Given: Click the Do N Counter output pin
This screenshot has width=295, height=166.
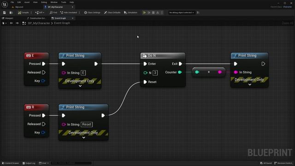Looking at the screenshot, I should [x=180, y=72].
